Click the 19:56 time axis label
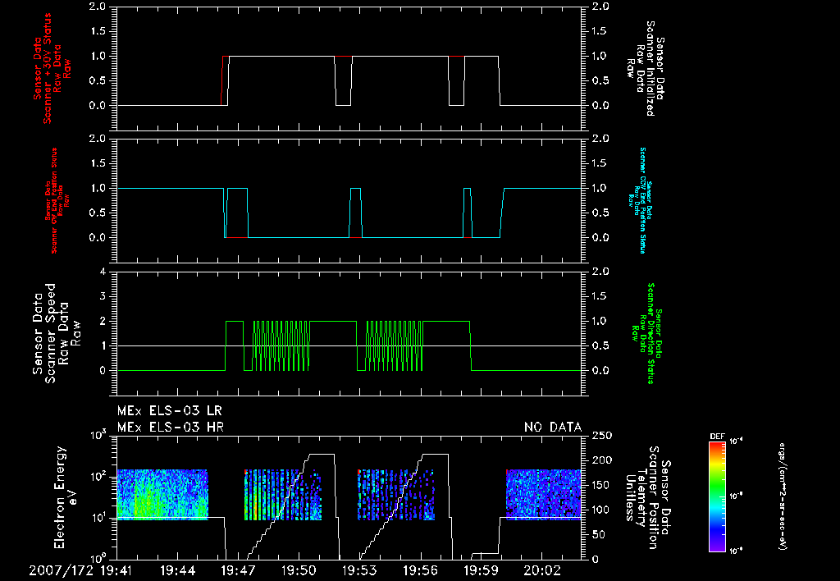Viewport: 840px width, 581px height. [421, 570]
